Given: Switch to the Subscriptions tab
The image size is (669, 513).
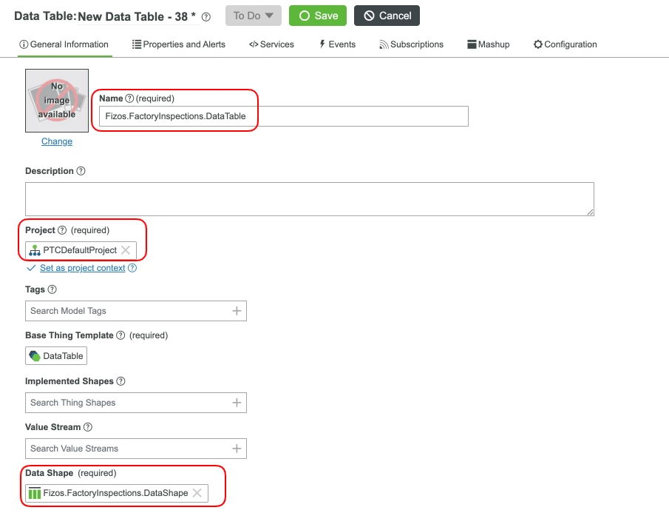Looking at the screenshot, I should (x=411, y=44).
